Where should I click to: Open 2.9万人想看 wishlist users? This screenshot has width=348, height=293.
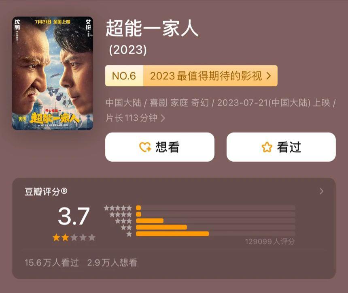(x=112, y=263)
